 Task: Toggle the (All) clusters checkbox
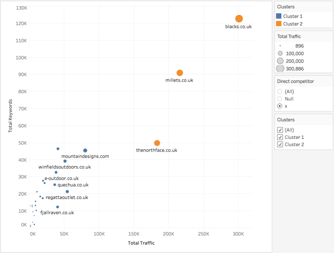tap(280, 130)
